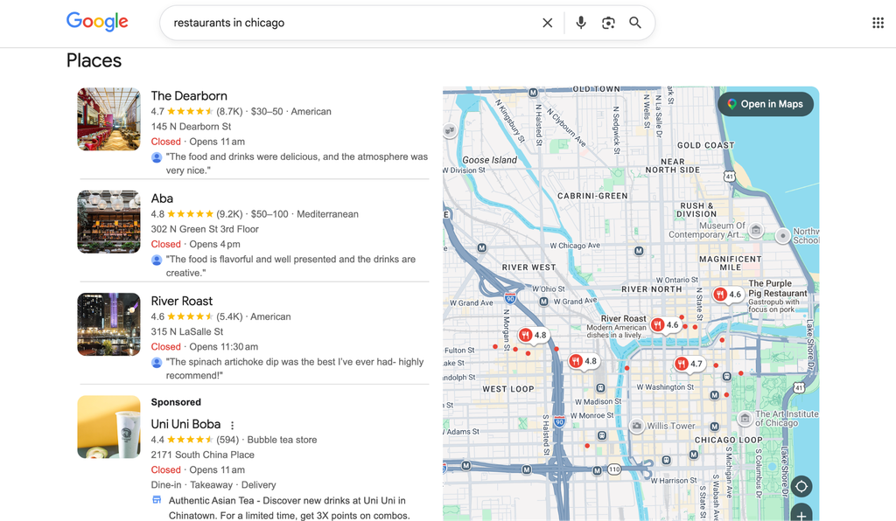
Task: Click the Aba restaurant photo
Action: coord(108,221)
